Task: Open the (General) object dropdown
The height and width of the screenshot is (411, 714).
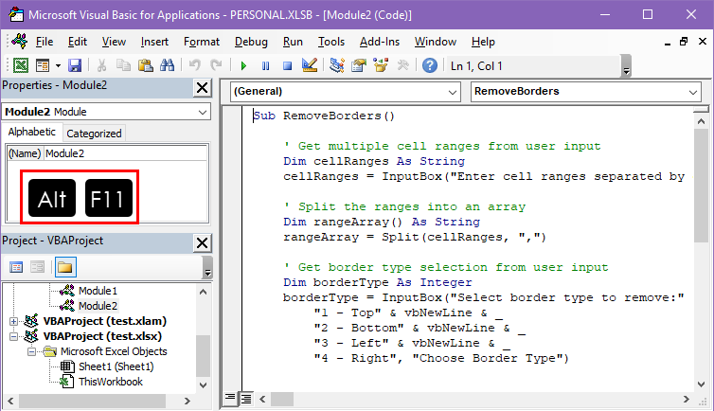Action: click(453, 93)
